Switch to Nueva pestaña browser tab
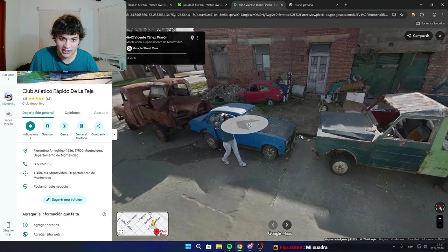Viewport: 448px width, 252px height. [x=314, y=5]
